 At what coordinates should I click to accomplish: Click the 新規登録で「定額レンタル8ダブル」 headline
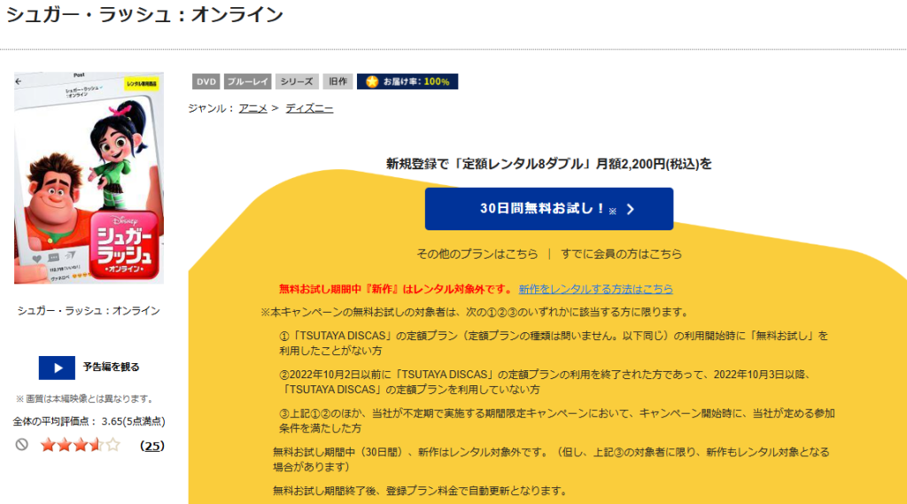549,164
